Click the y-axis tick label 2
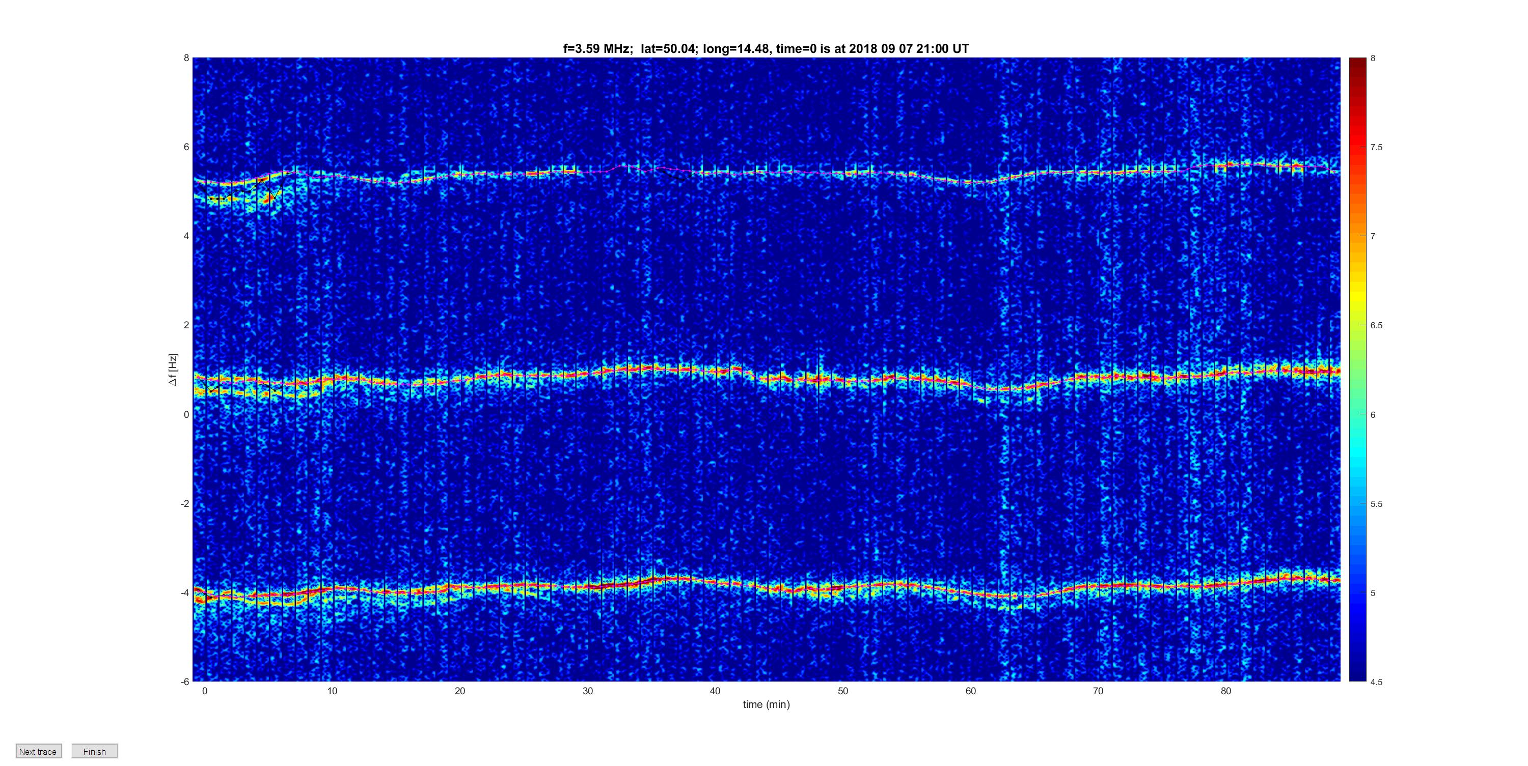The image size is (1528, 766). [x=186, y=325]
